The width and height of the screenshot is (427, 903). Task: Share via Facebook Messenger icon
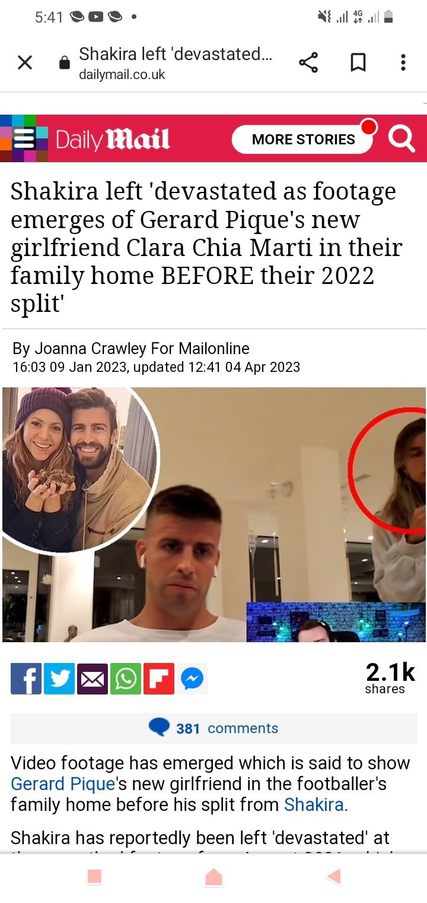[x=192, y=678]
